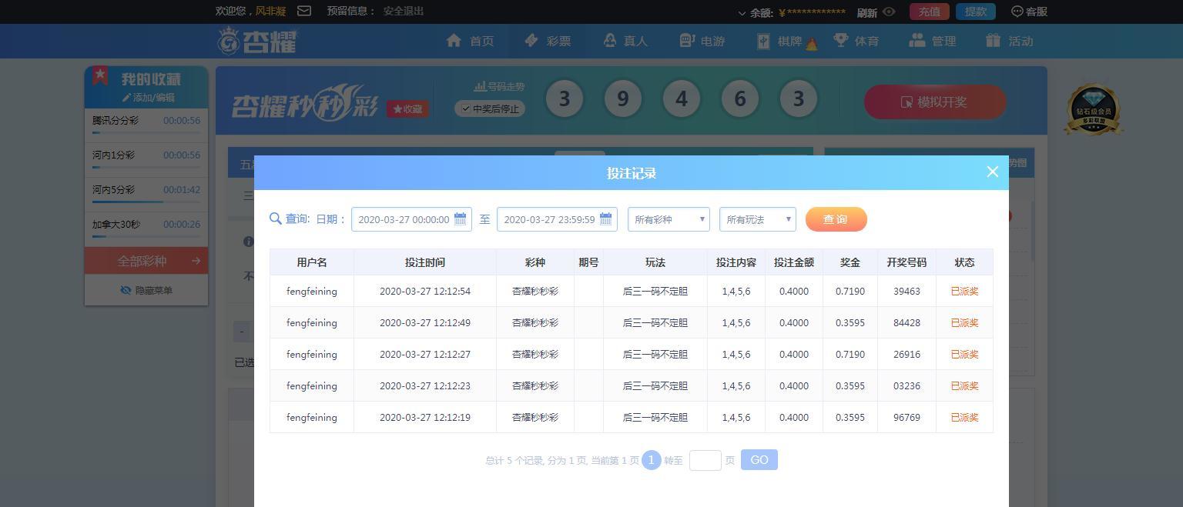Expand the balance dropdown chevron
The width and height of the screenshot is (1183, 507).
click(x=742, y=13)
